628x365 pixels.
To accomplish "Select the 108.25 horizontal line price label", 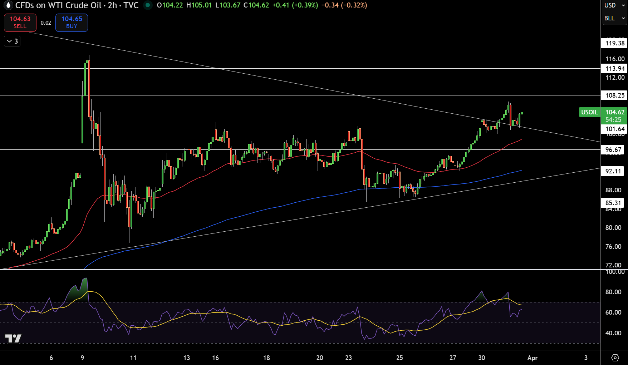I will (x=615, y=95).
